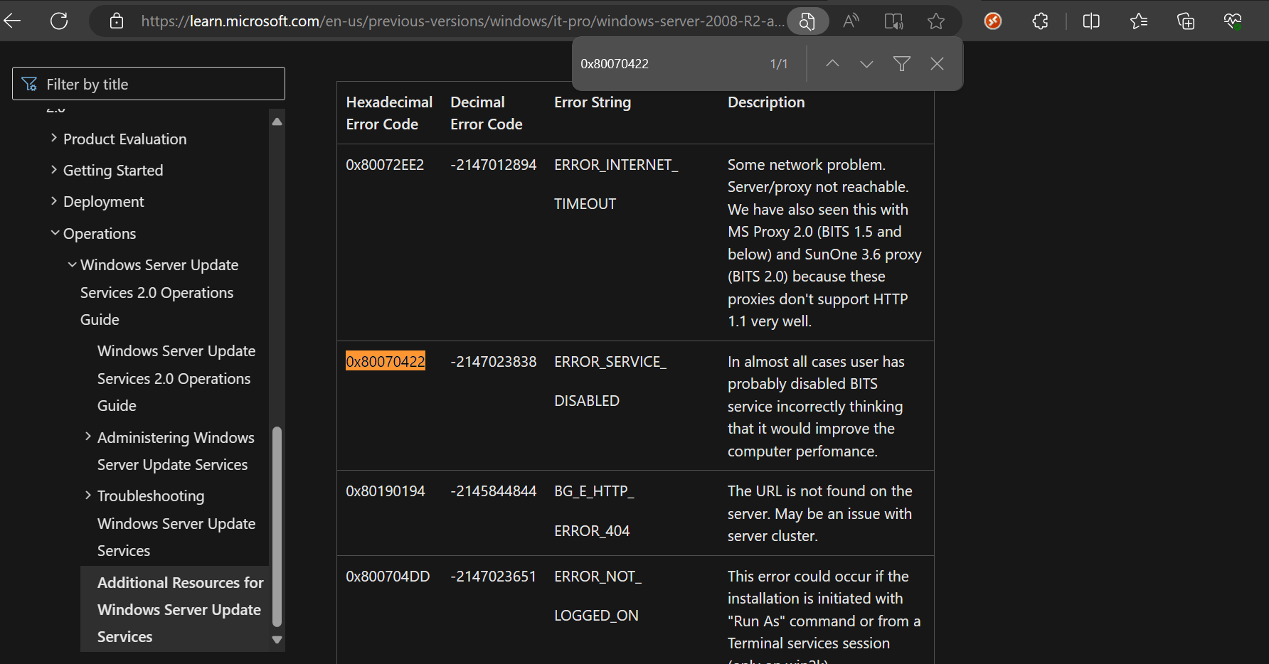Expand Troubleshooting Windows Server Update Services
This screenshot has height=664, width=1269.
coord(88,496)
